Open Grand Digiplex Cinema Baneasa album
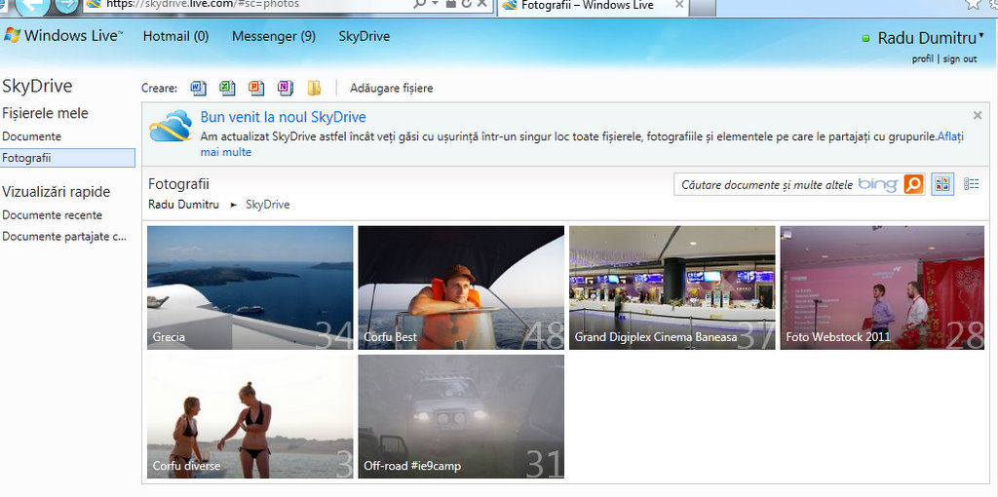 (672, 287)
